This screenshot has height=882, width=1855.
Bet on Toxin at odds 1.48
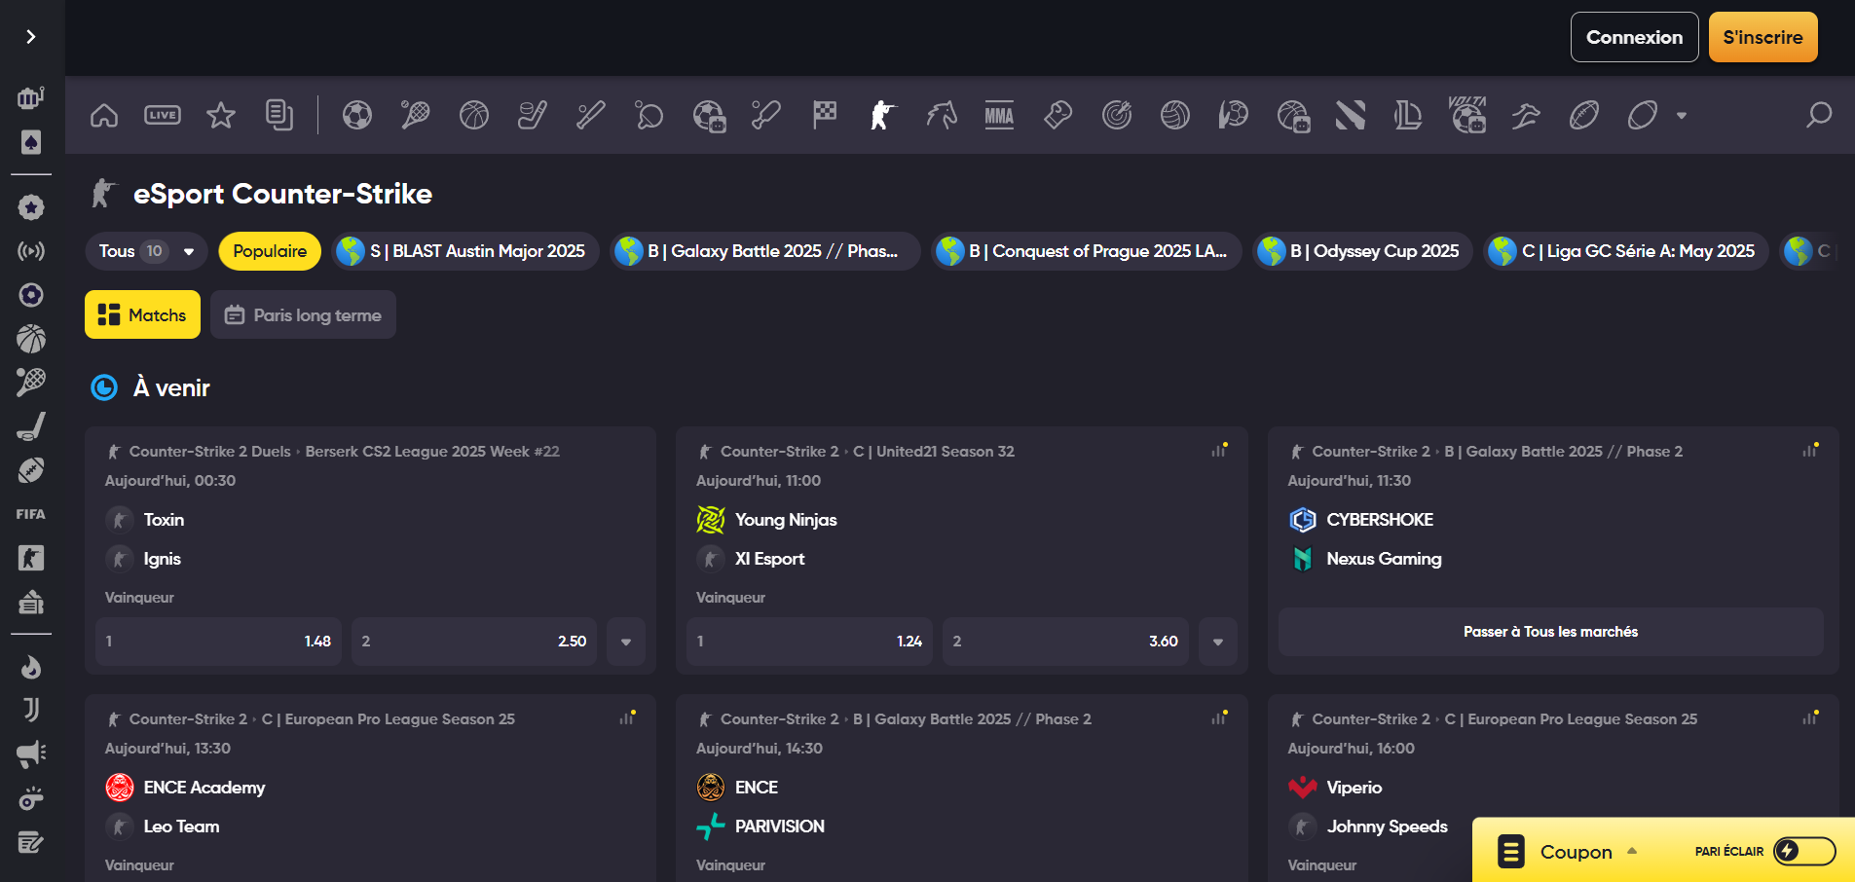[x=218, y=642]
